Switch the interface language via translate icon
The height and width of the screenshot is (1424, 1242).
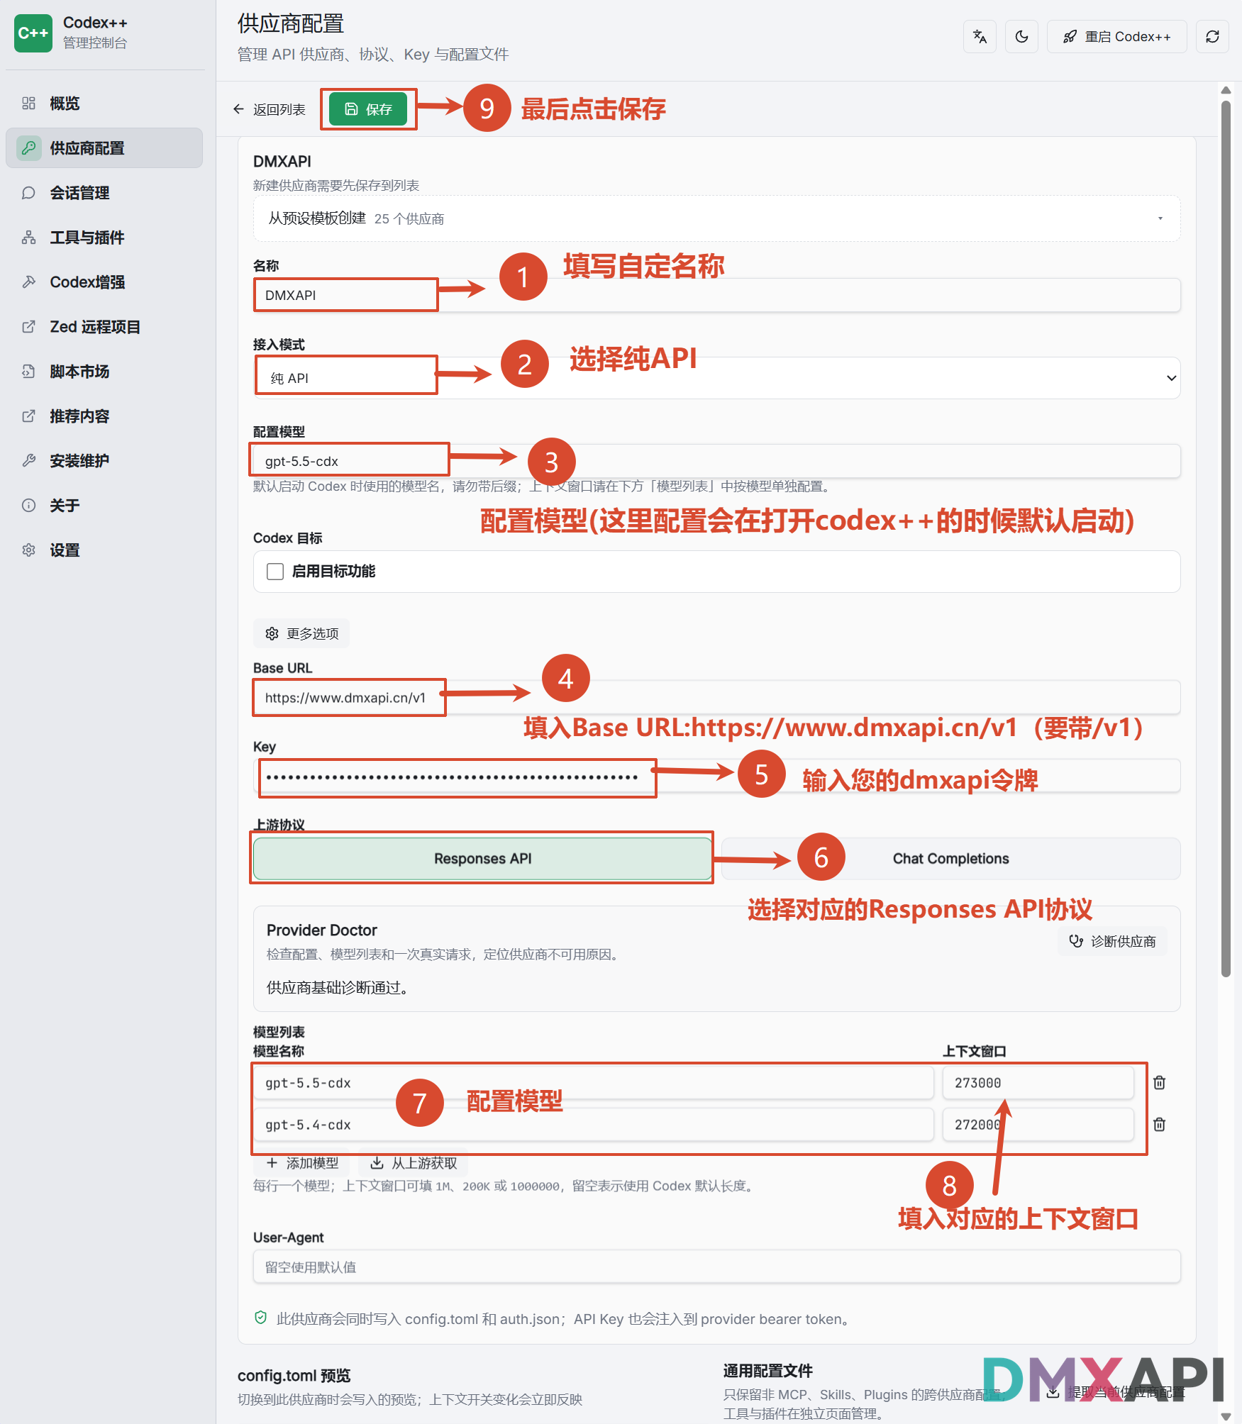coord(980,36)
